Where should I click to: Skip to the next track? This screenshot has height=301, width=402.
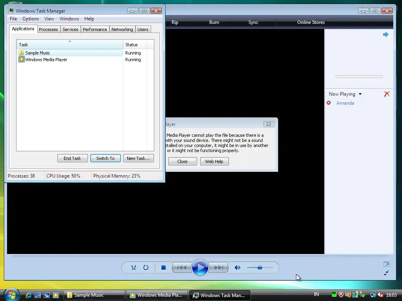[x=218, y=267]
